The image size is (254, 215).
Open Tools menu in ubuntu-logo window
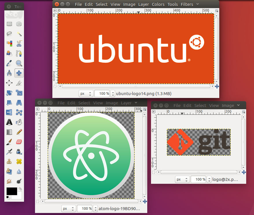click(x=172, y=4)
